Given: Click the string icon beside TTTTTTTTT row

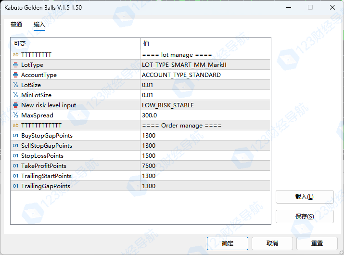Looking at the screenshot, I should [x=15, y=54].
